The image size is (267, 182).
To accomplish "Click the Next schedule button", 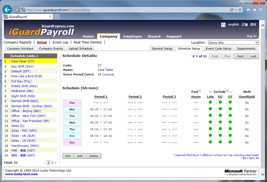I will (x=240, y=56).
